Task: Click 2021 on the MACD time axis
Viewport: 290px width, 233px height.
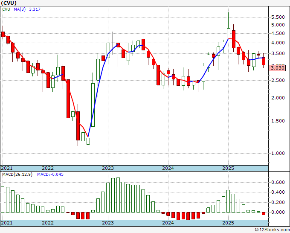Action: 7,223
